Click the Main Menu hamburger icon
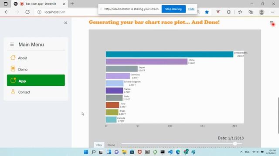Image resolution: width=279 pixels, height=156 pixels. [12, 44]
